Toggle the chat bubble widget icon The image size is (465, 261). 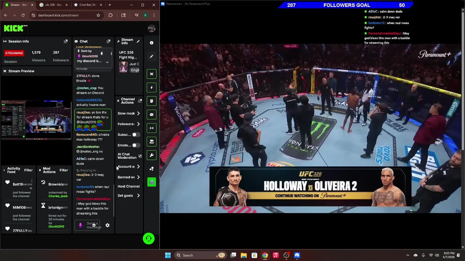pos(151,115)
